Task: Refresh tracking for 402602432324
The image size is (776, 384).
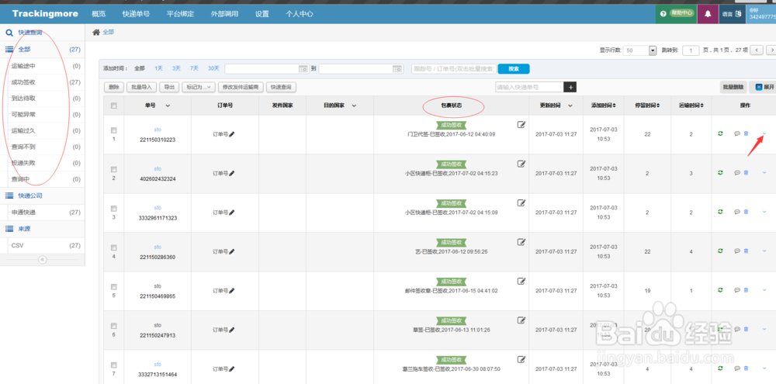Action: [721, 173]
